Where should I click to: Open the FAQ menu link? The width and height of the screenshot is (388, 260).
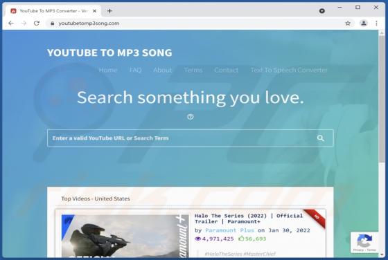point(135,70)
